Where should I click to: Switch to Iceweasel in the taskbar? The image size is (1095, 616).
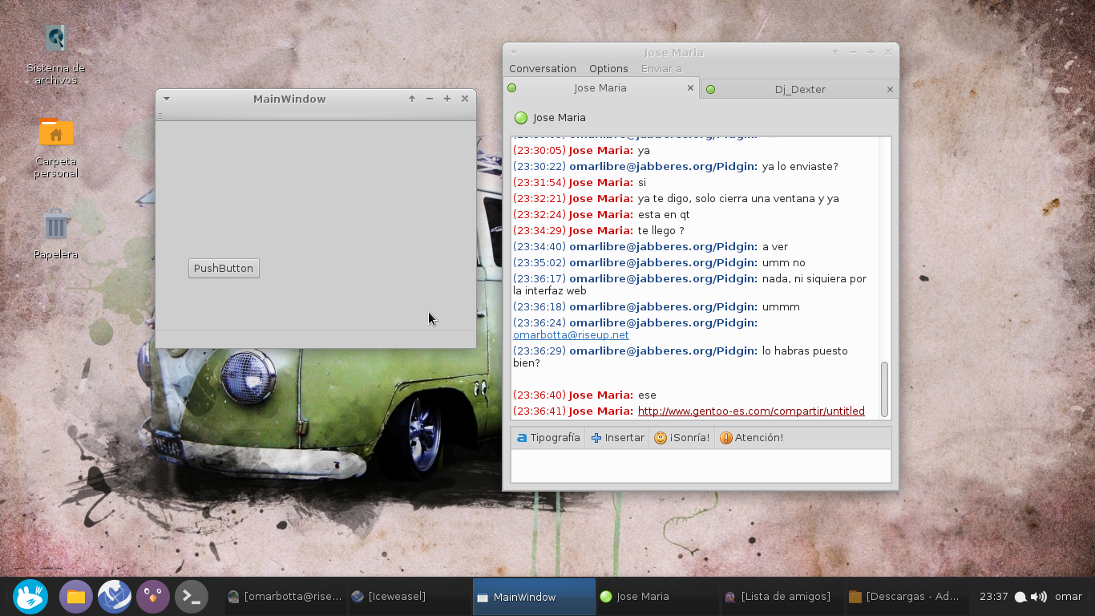[410, 597]
